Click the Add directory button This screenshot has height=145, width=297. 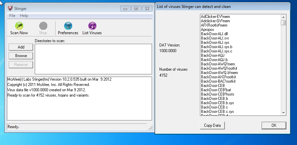[21, 47]
